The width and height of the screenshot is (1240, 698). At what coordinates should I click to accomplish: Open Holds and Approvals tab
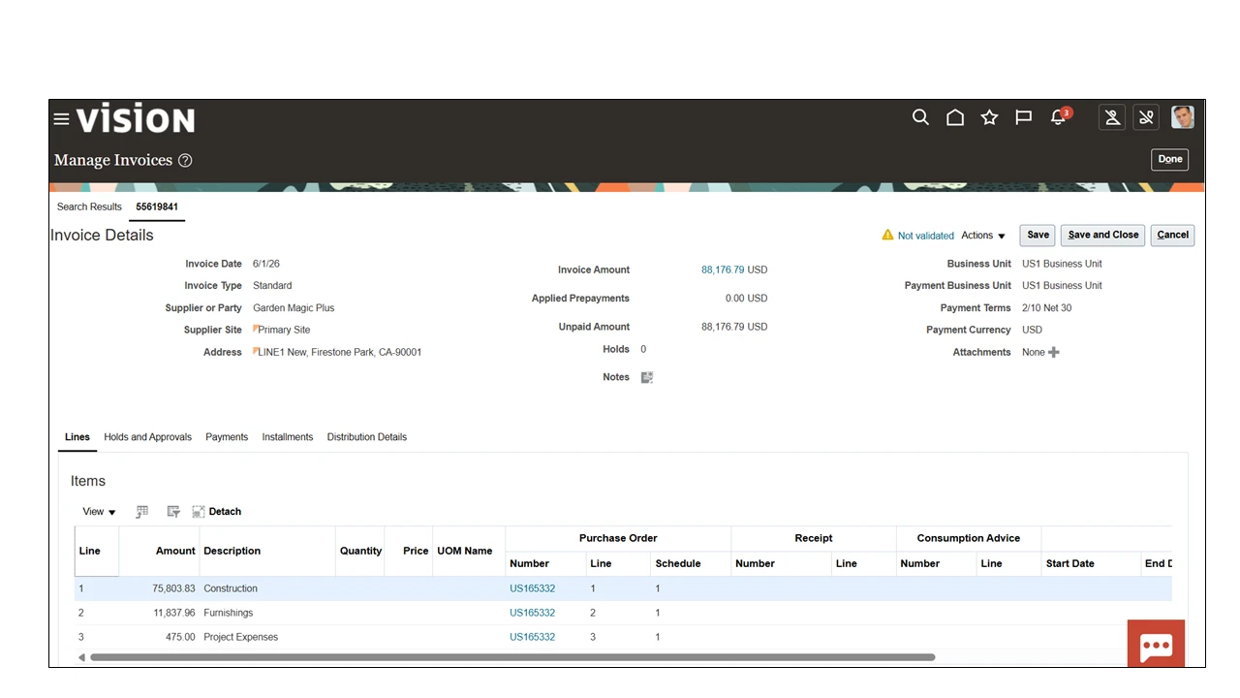[x=148, y=437]
